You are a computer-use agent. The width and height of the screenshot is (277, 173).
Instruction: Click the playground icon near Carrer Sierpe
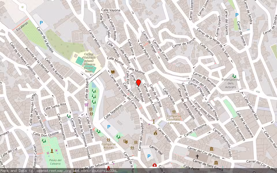click(x=69, y=116)
